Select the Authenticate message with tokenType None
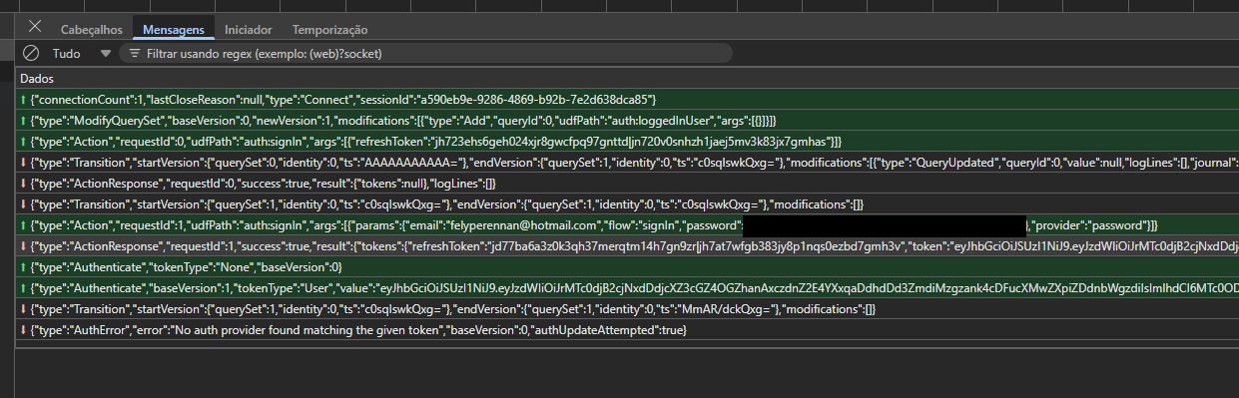This screenshot has height=398, width=1239. coord(627,267)
